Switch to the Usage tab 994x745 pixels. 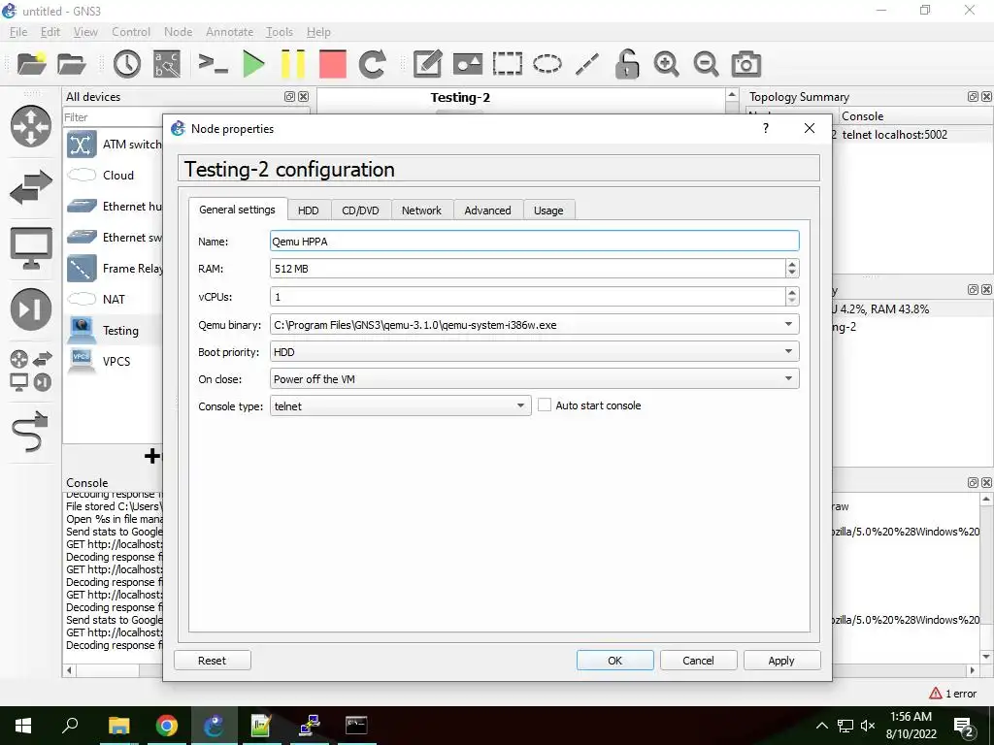tap(548, 211)
